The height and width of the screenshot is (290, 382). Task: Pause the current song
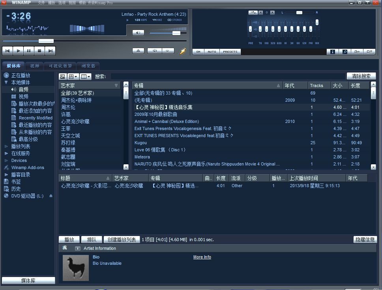pyautogui.click(x=29, y=51)
